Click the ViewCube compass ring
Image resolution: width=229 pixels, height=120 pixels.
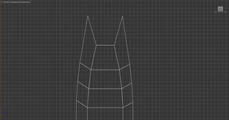tap(220, 12)
